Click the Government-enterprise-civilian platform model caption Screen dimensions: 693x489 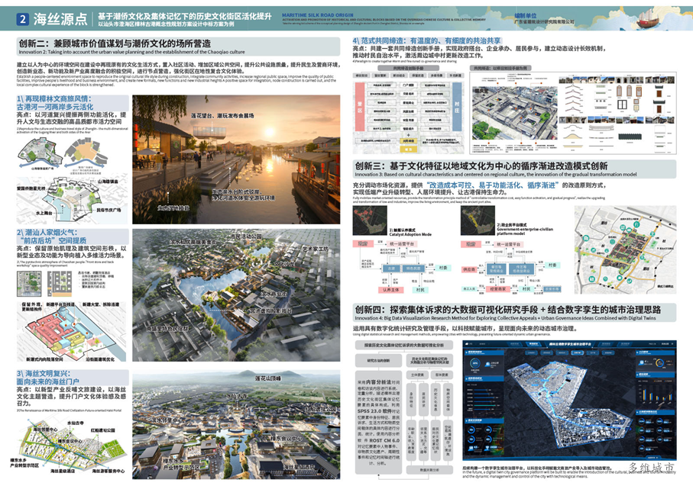pos(525,231)
